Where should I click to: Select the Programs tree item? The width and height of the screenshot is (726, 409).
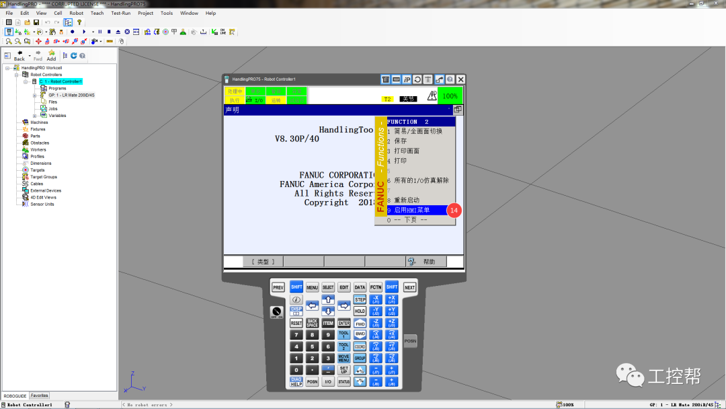click(x=57, y=89)
